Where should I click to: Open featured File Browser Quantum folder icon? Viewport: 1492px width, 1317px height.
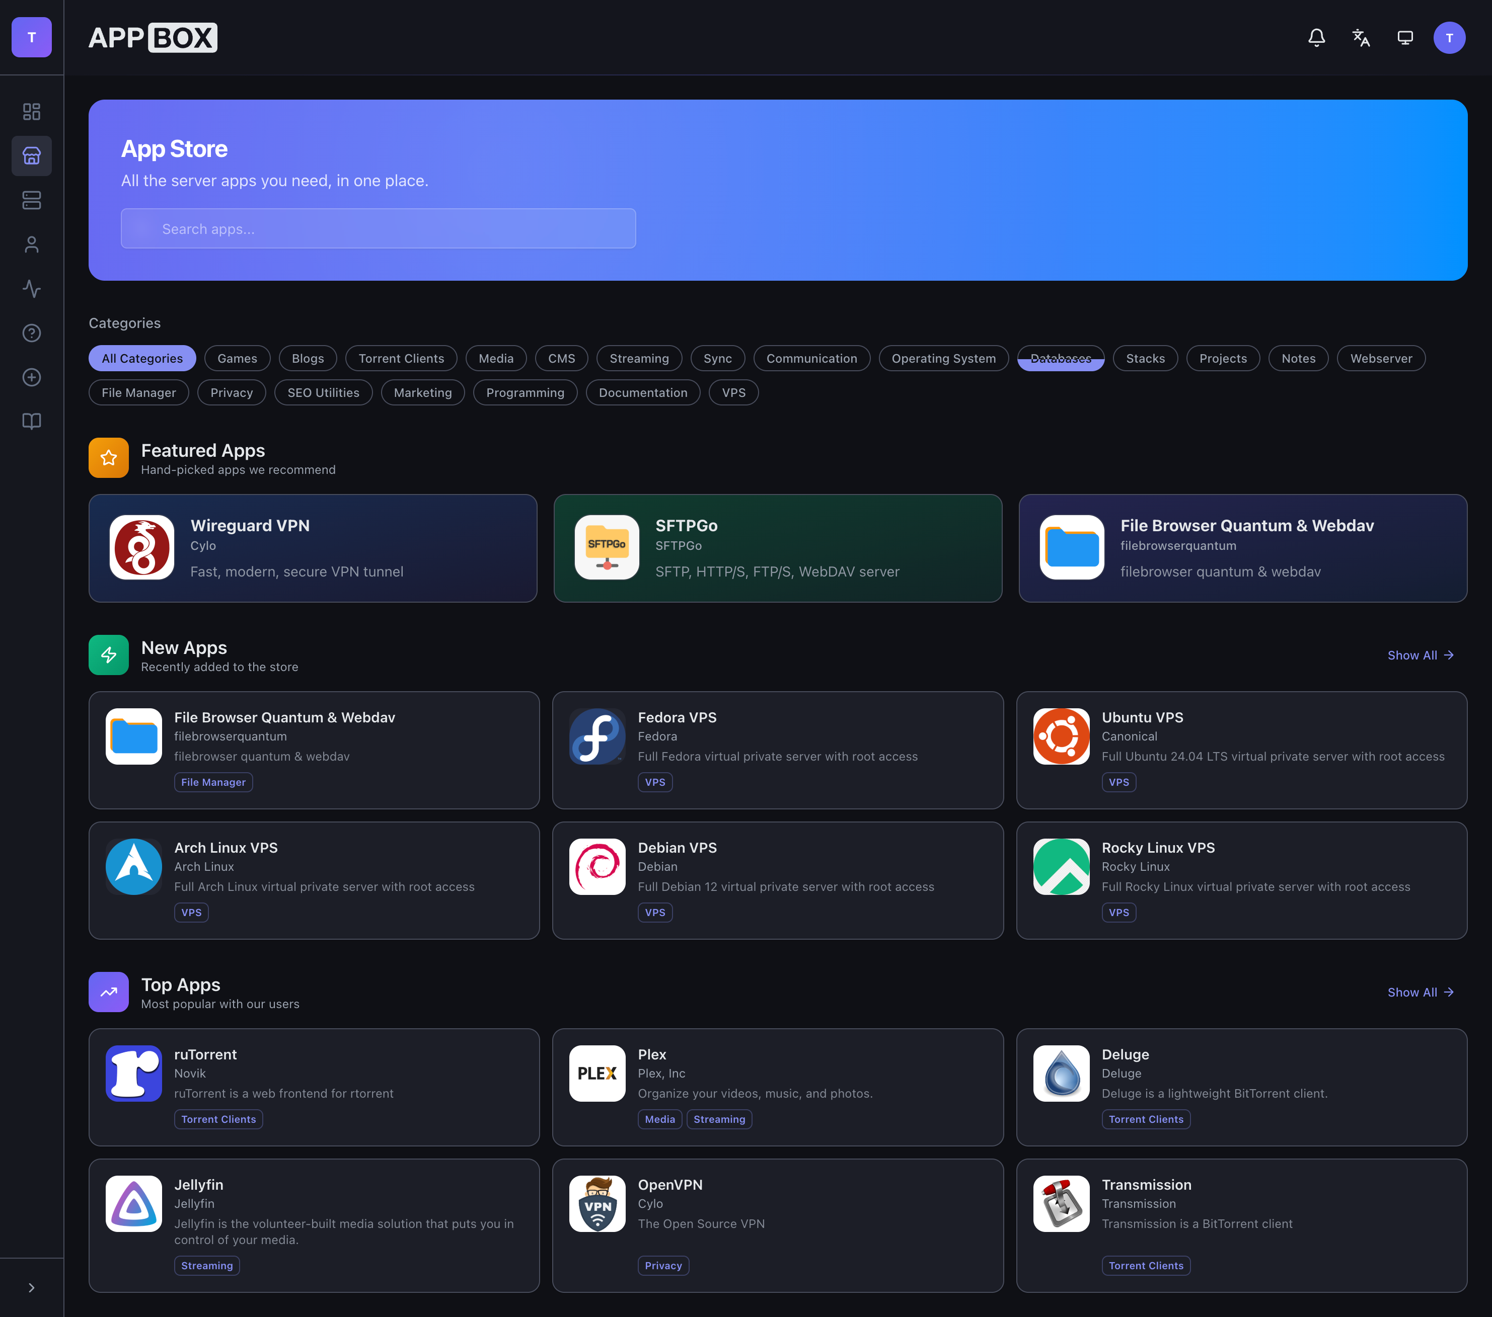1072,547
